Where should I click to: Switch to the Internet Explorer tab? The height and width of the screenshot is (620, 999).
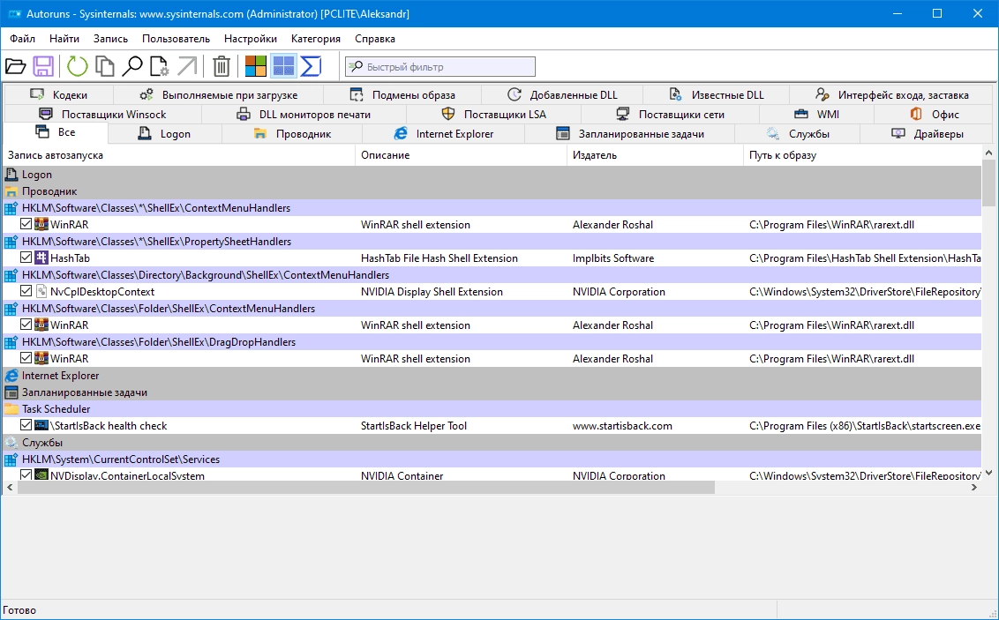point(443,134)
